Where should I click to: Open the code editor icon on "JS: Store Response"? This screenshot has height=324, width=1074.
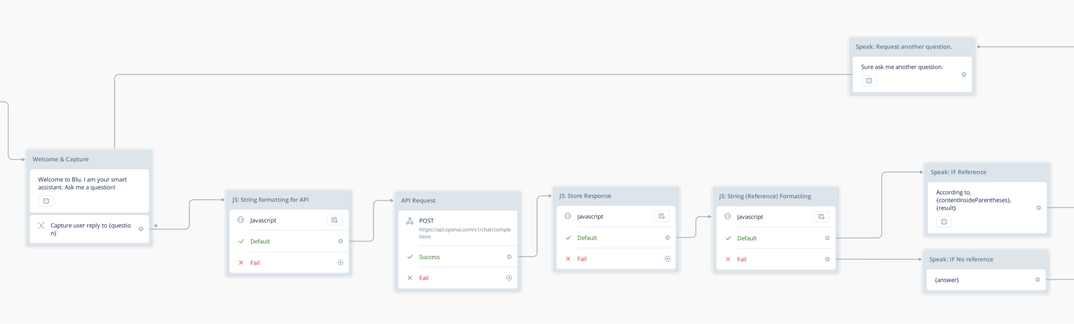tap(662, 216)
